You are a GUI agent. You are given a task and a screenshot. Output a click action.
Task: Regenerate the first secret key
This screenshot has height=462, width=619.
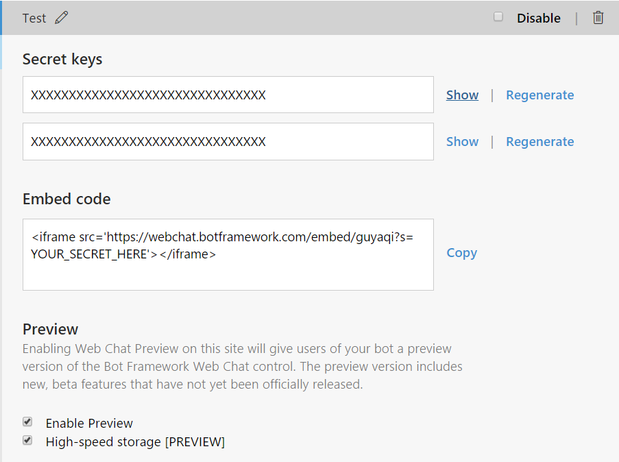[x=539, y=95]
